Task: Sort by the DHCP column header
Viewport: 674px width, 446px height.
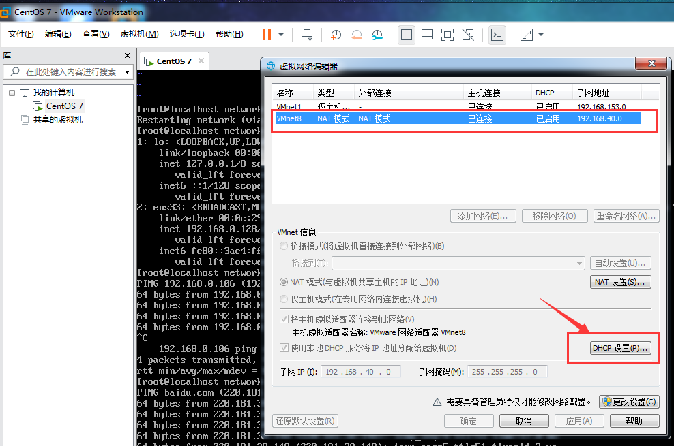Action: 552,93
